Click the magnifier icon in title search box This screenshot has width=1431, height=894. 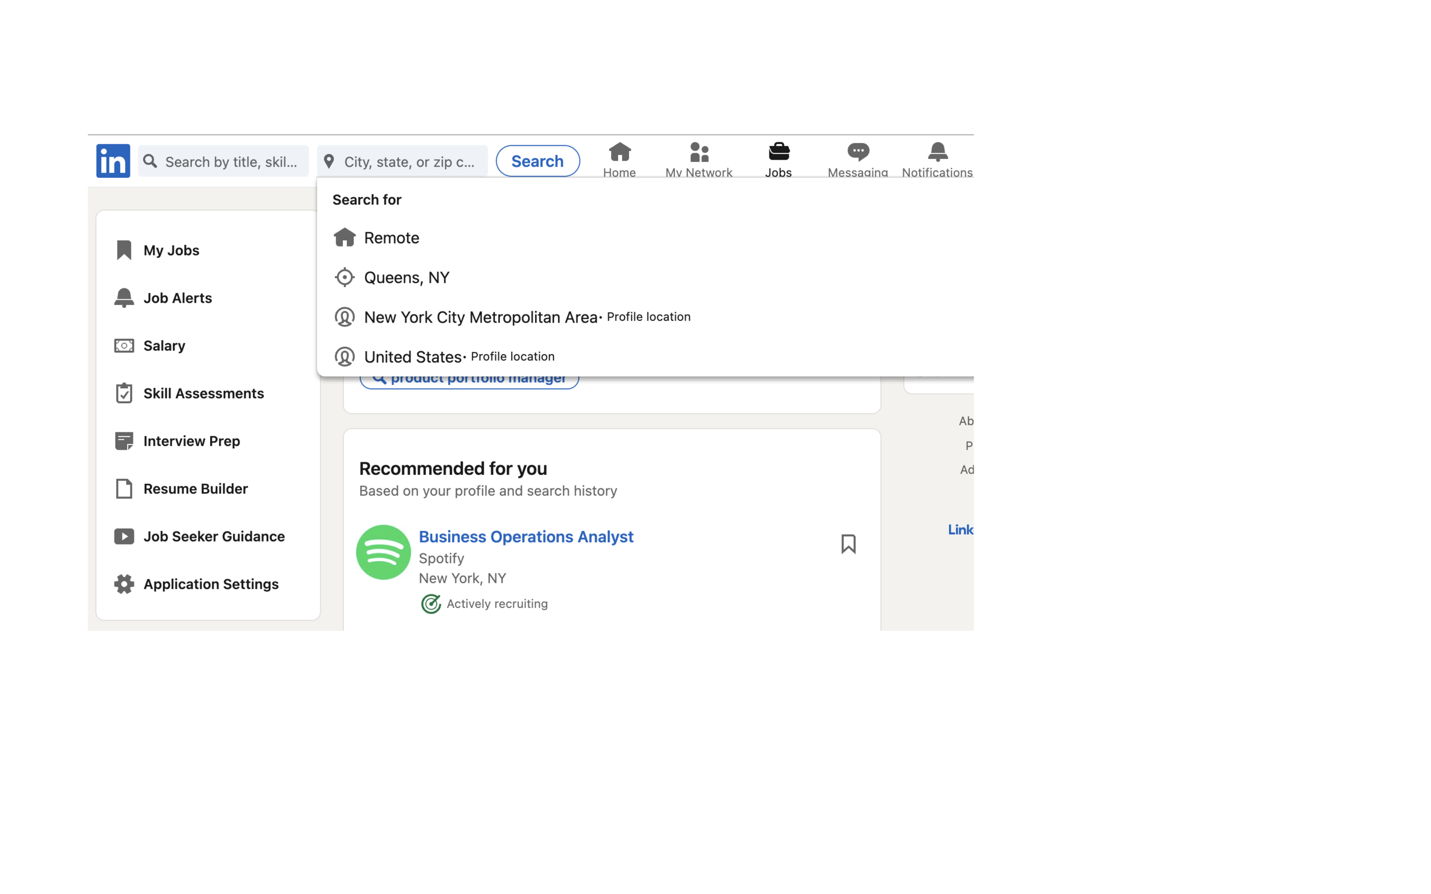pos(151,161)
